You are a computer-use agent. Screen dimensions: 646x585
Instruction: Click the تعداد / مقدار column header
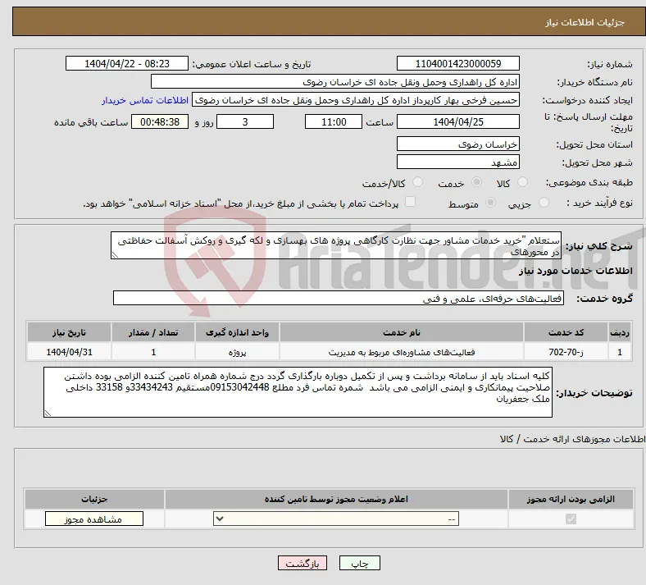(x=152, y=332)
